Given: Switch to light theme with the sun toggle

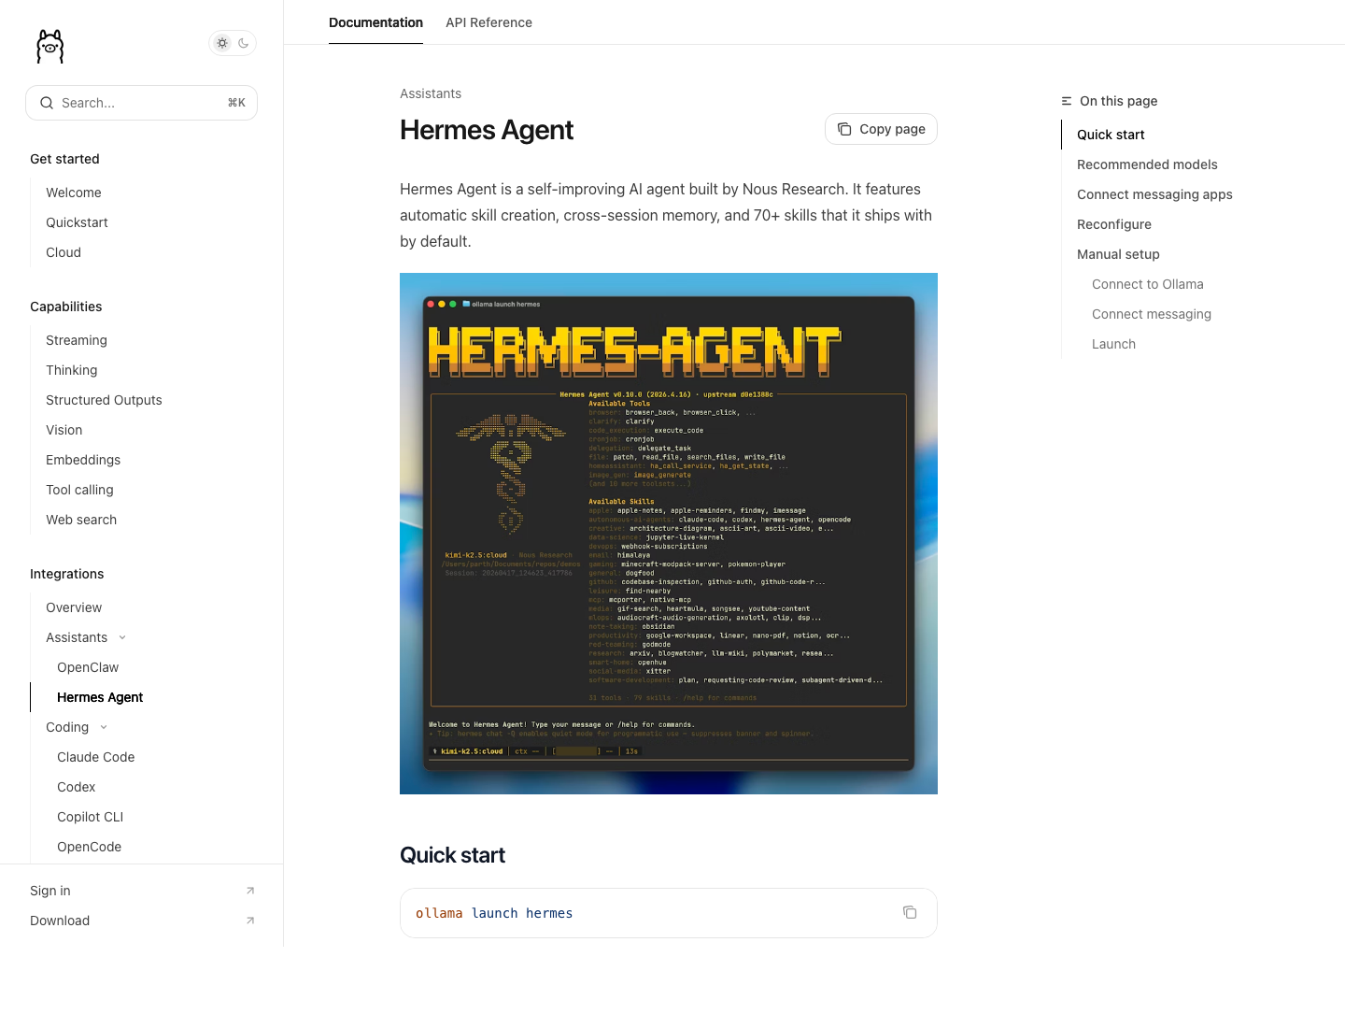Looking at the screenshot, I should click(222, 43).
